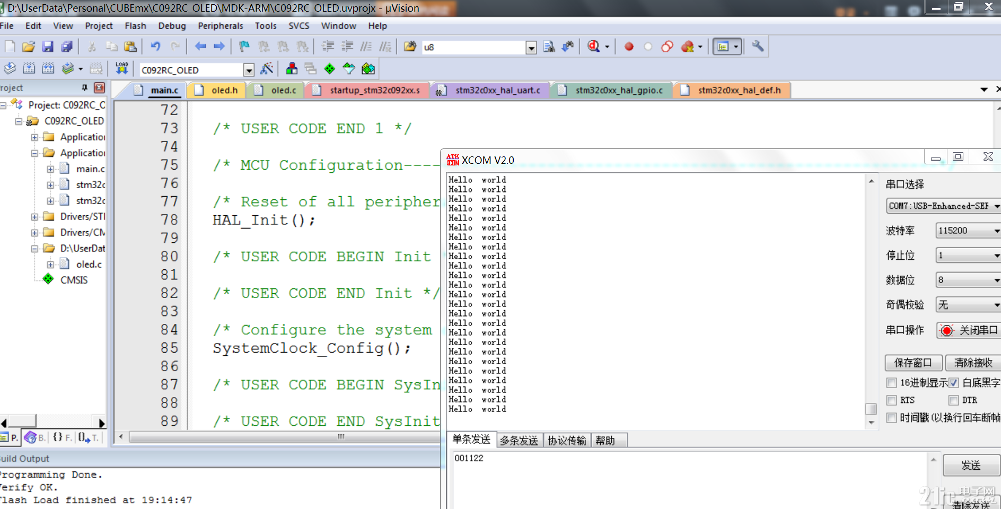Viewport: 1001px width, 509px height.
Task: Click the Undo arrow icon
Action: click(155, 47)
